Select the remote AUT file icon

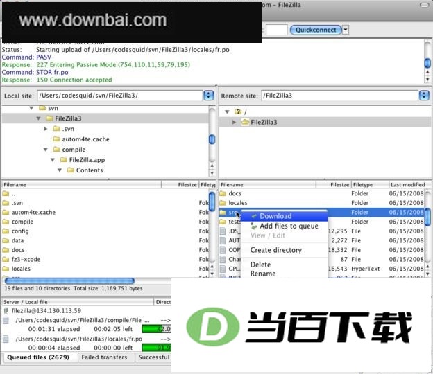223,240
